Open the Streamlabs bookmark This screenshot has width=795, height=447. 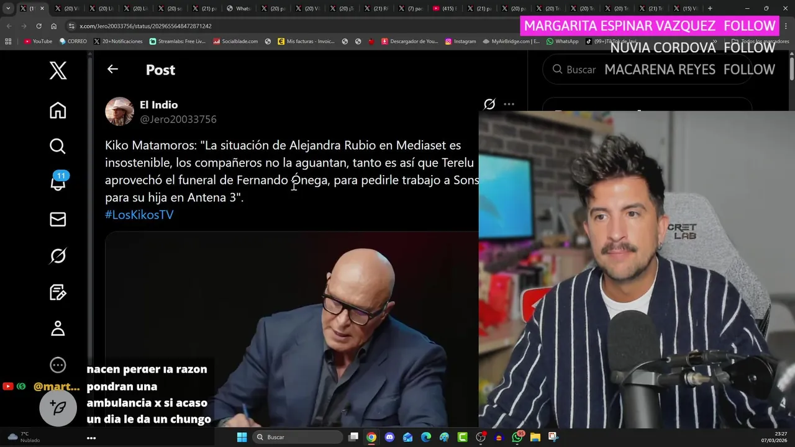pyautogui.click(x=177, y=41)
